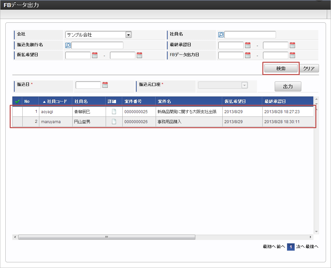Open calendar for 最終承認日 end date
The image size is (331, 268).
[x=292, y=45]
